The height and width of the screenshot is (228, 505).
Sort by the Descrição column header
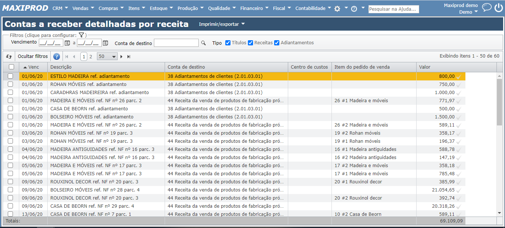[106, 67]
